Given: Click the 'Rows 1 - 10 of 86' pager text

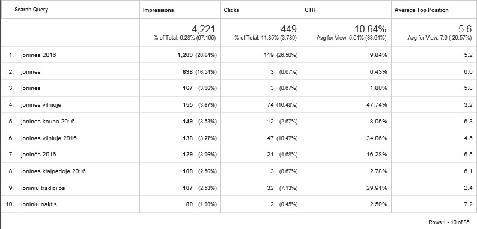Looking at the screenshot, I should [449, 222].
